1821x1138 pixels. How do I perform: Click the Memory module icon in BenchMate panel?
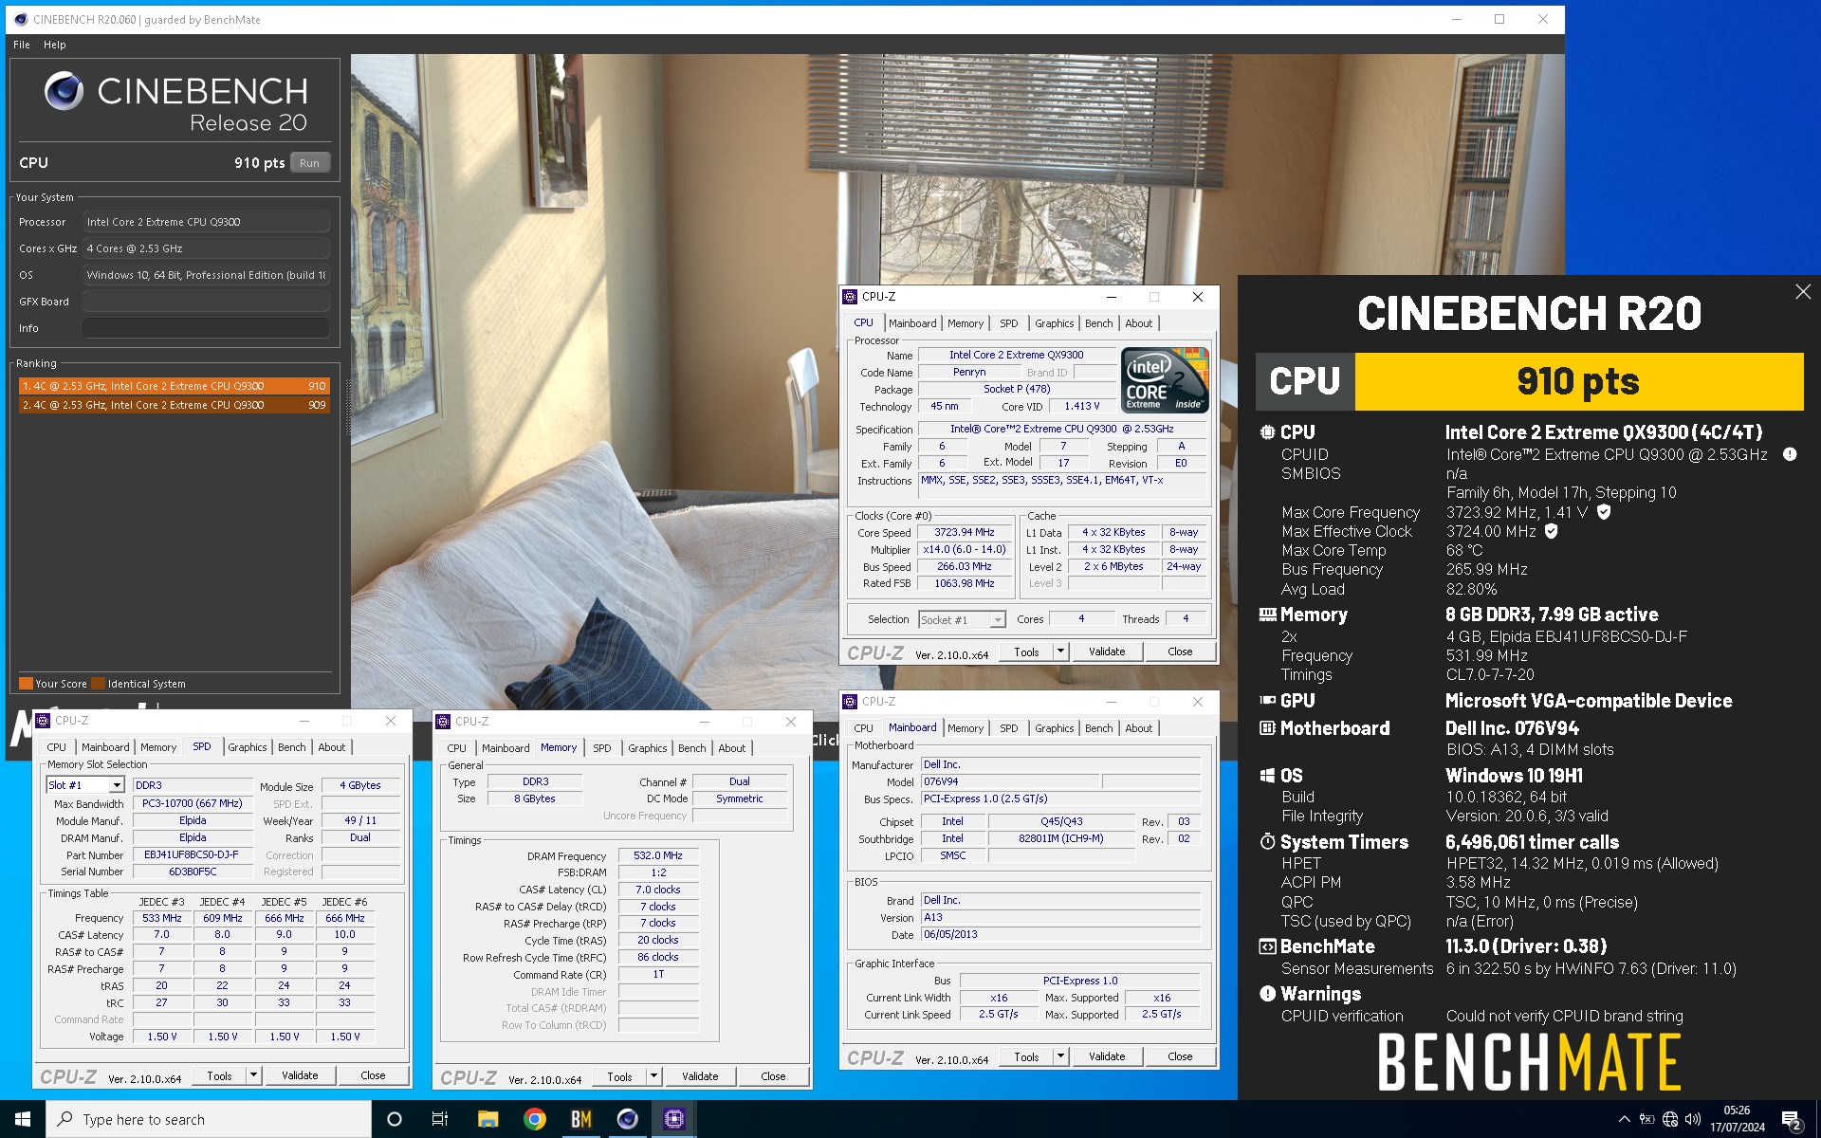pyautogui.click(x=1267, y=615)
